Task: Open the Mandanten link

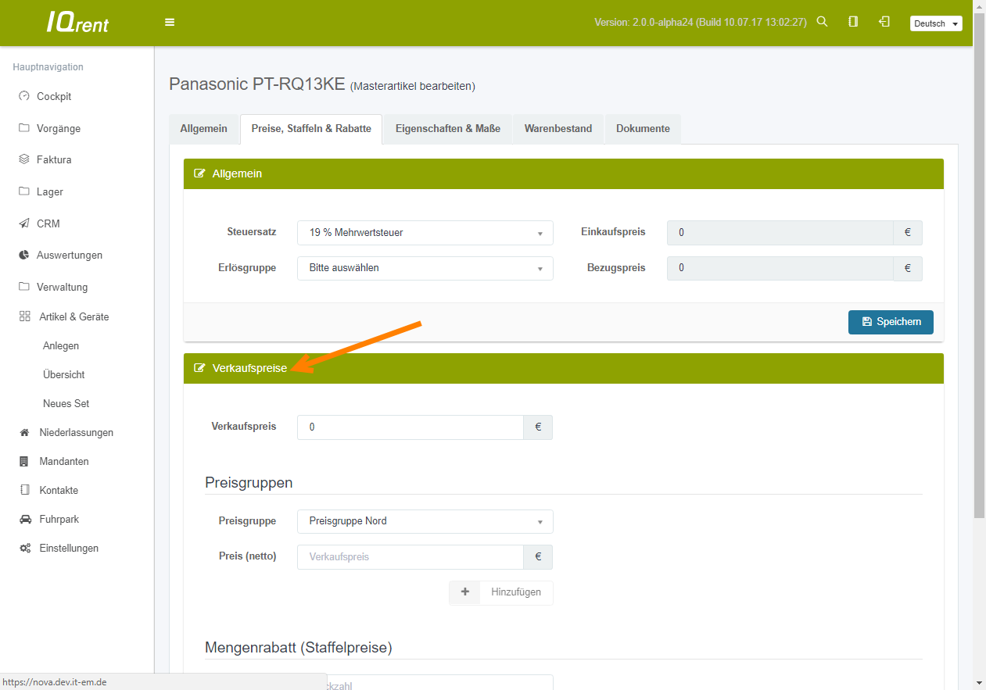Action: point(64,461)
